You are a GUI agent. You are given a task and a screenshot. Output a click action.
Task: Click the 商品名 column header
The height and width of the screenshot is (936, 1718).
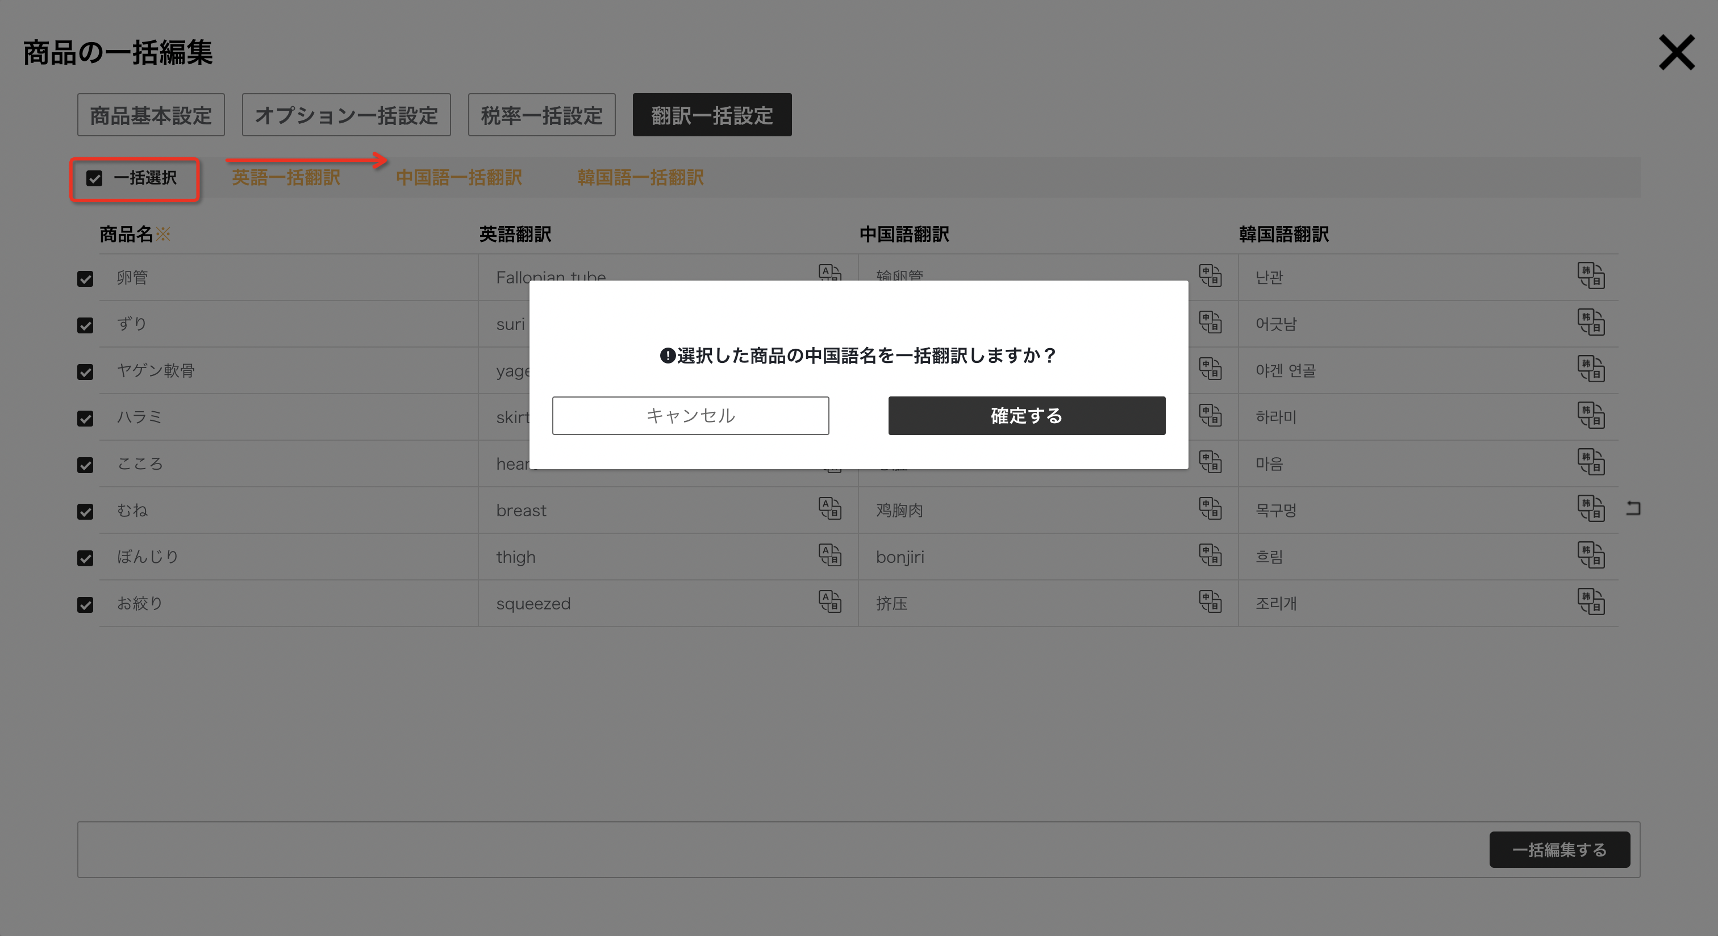coord(127,234)
